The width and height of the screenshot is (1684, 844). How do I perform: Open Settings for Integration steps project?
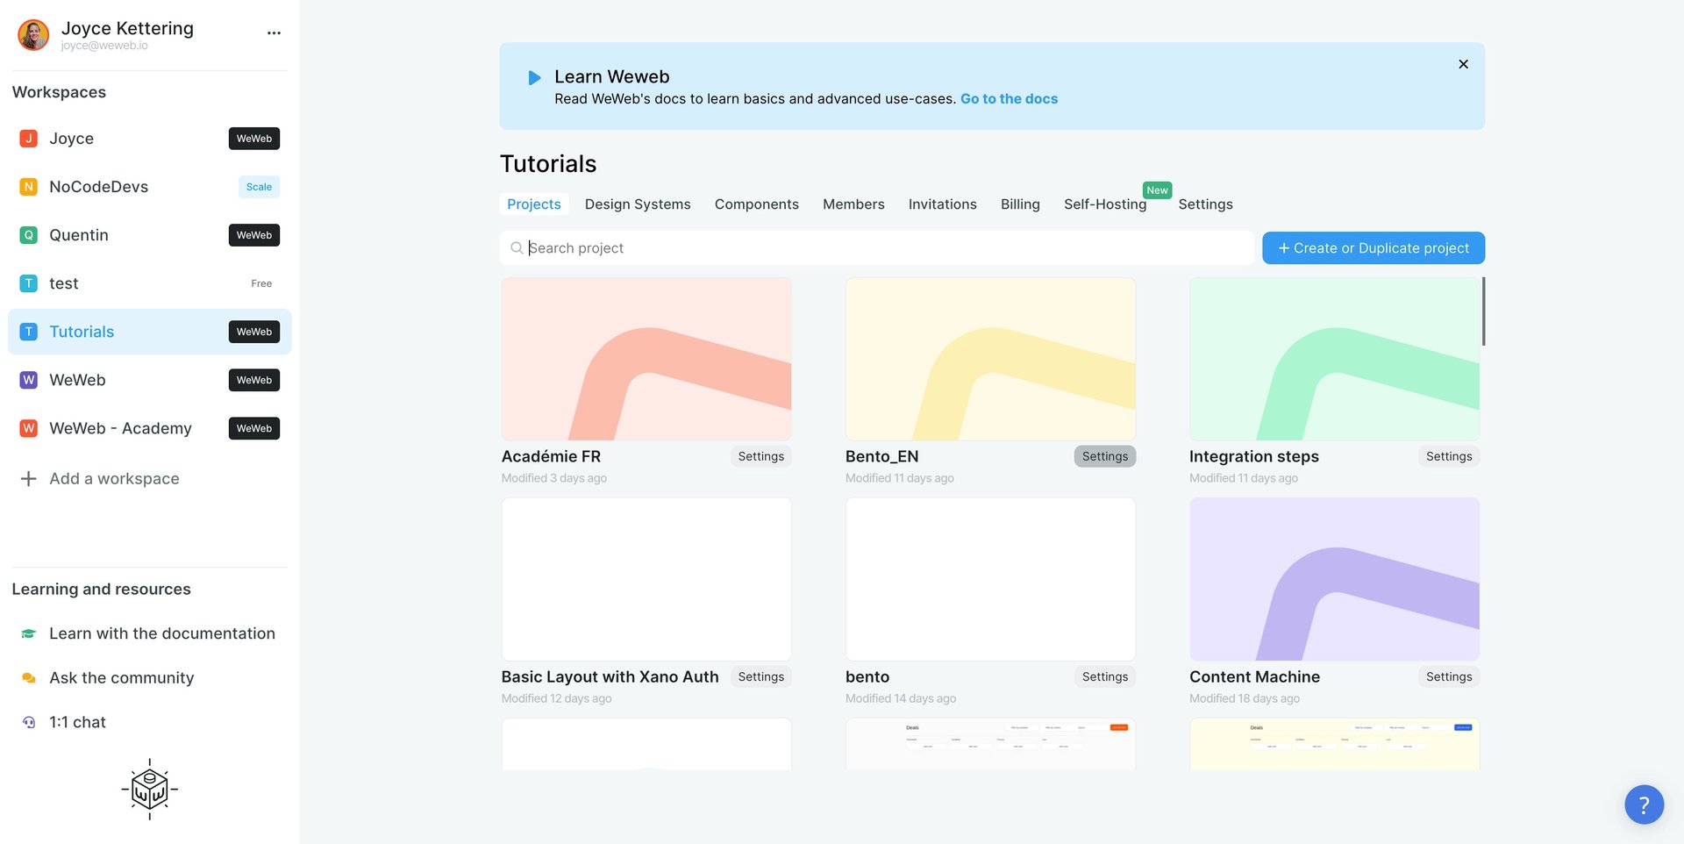pyautogui.click(x=1448, y=456)
